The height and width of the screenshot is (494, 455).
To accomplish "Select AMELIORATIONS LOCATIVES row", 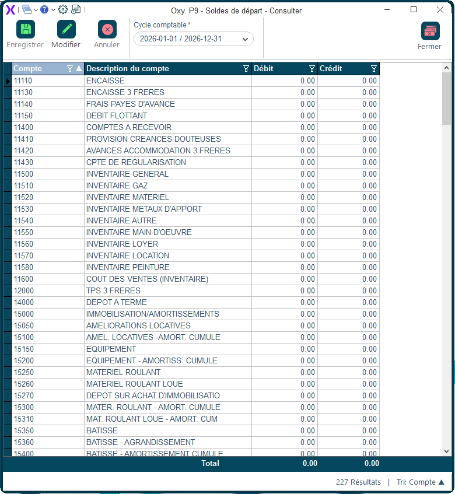I will point(195,325).
